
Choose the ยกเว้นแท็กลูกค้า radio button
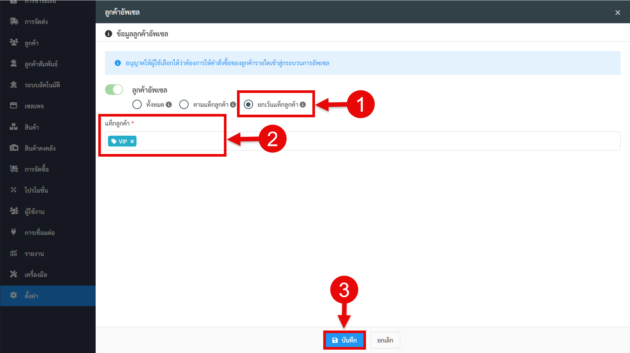point(248,105)
